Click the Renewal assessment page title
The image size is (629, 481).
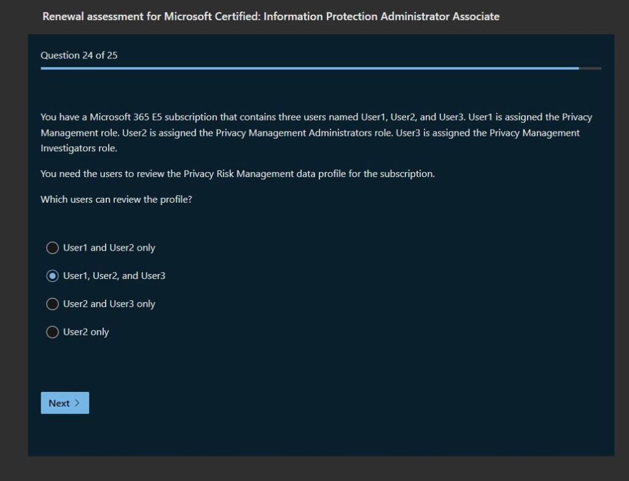pyautogui.click(x=270, y=17)
